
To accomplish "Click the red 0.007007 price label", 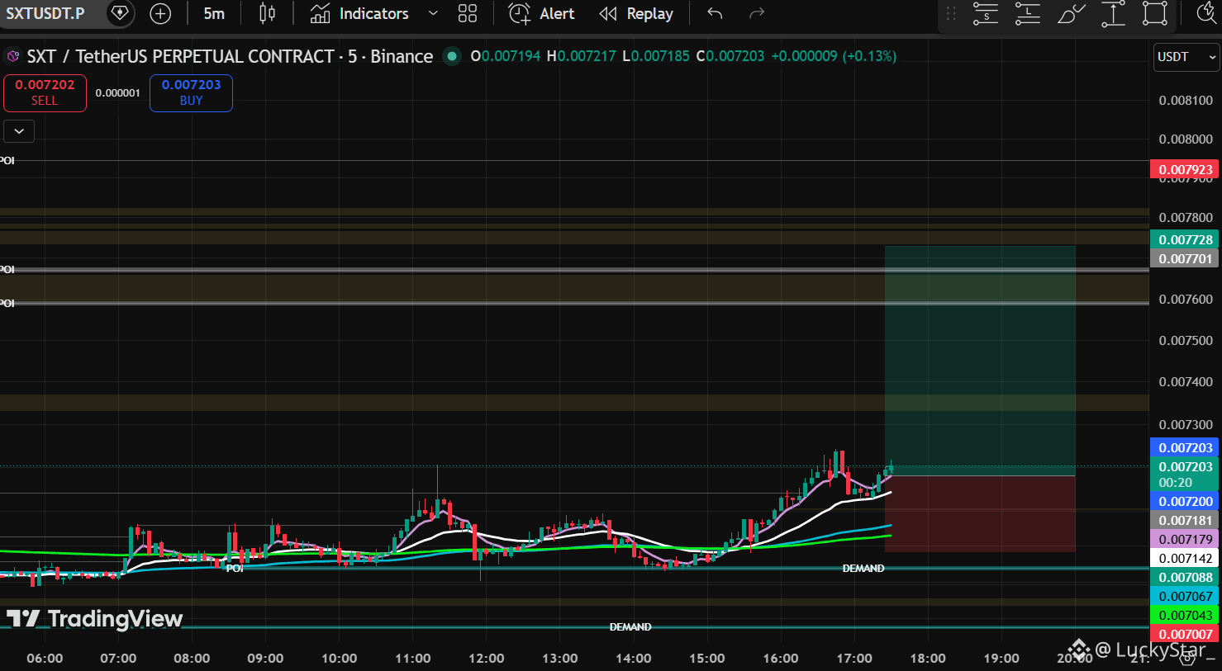I will (1186, 634).
